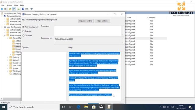The height and width of the screenshot is (110, 195).
Task: Click the network globe tray icon
Action: click(164, 107)
